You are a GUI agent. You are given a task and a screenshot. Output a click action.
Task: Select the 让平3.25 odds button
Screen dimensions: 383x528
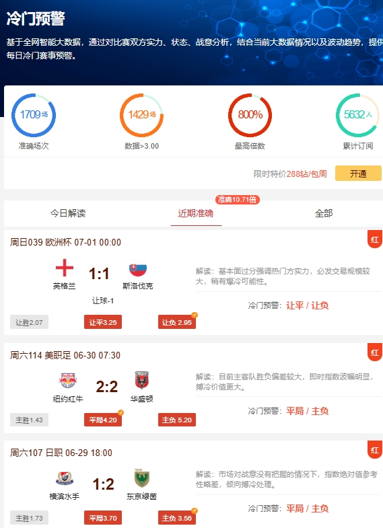click(x=103, y=322)
